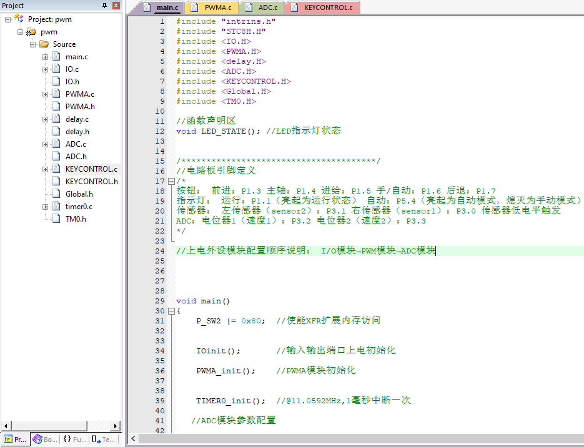Collapse the comment block fold at line 17
584x447 pixels.
pyautogui.click(x=171, y=182)
